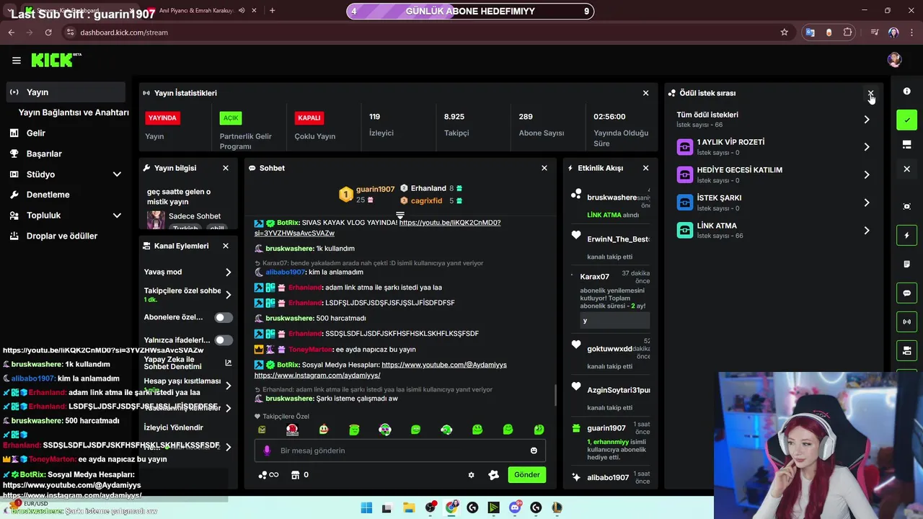Open Yayın Bağlantısı ve Anahtarı page
The width and height of the screenshot is (923, 519).
coord(74,112)
